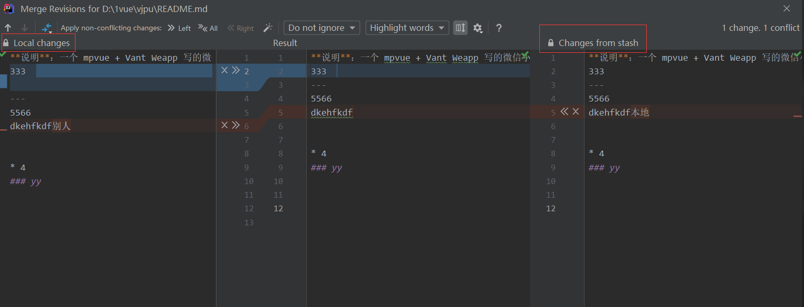The image size is (804, 307).
Task: Click '333' in Changes from stash pane
Action: [x=596, y=71]
